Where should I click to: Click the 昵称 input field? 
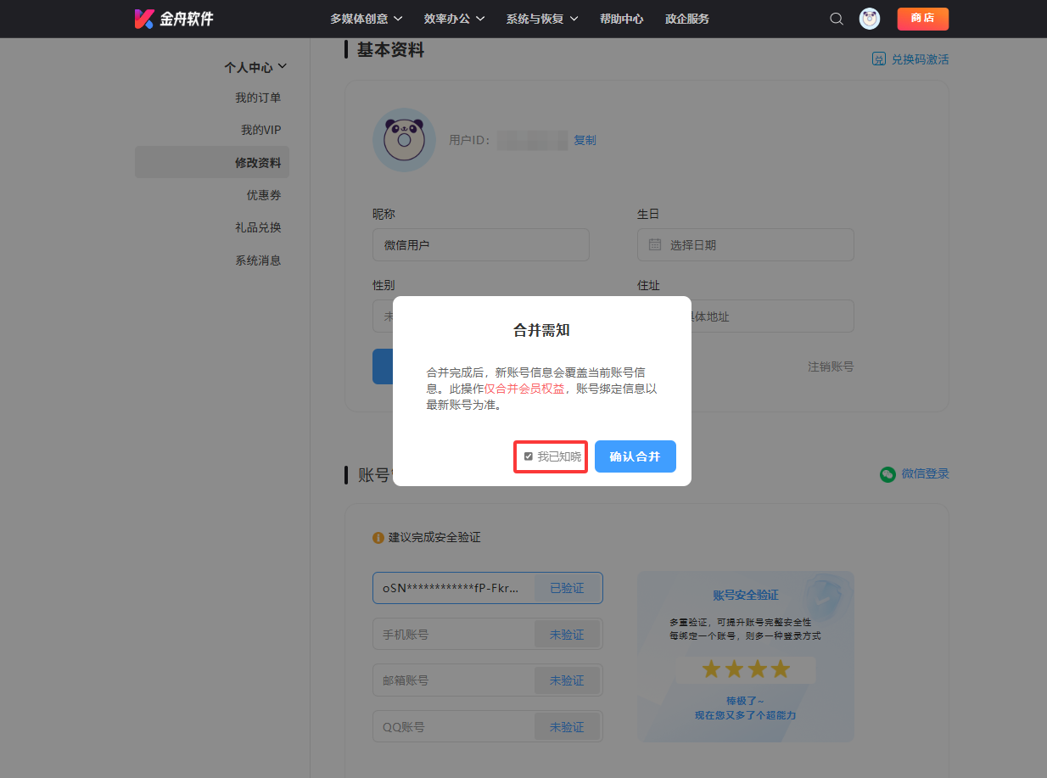tap(480, 245)
